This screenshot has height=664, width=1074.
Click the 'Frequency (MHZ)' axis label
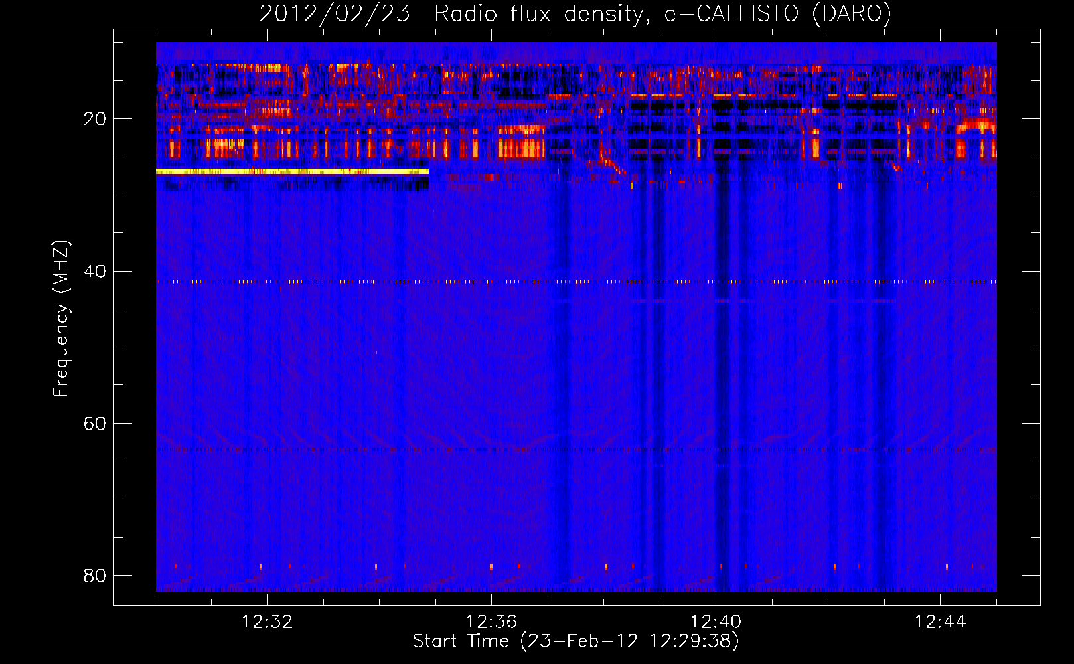(x=61, y=318)
